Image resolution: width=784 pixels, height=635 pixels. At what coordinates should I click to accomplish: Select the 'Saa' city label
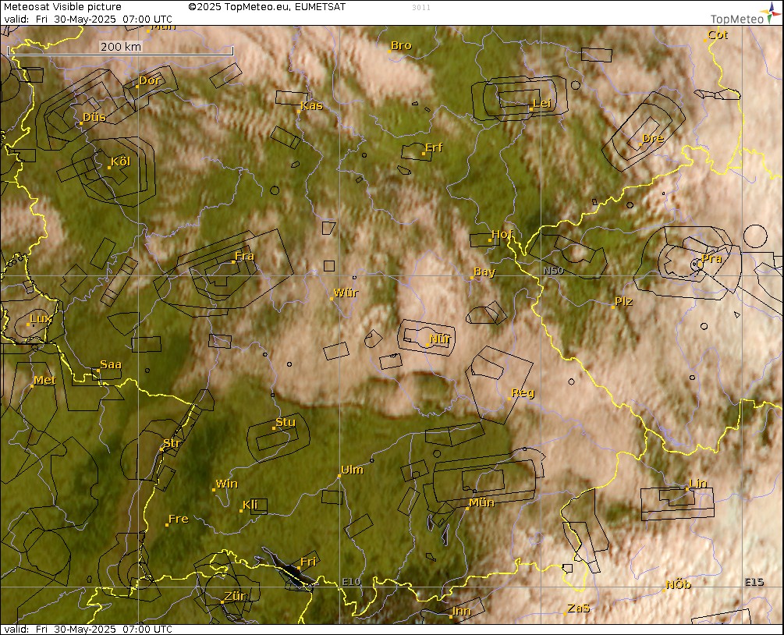111,364
